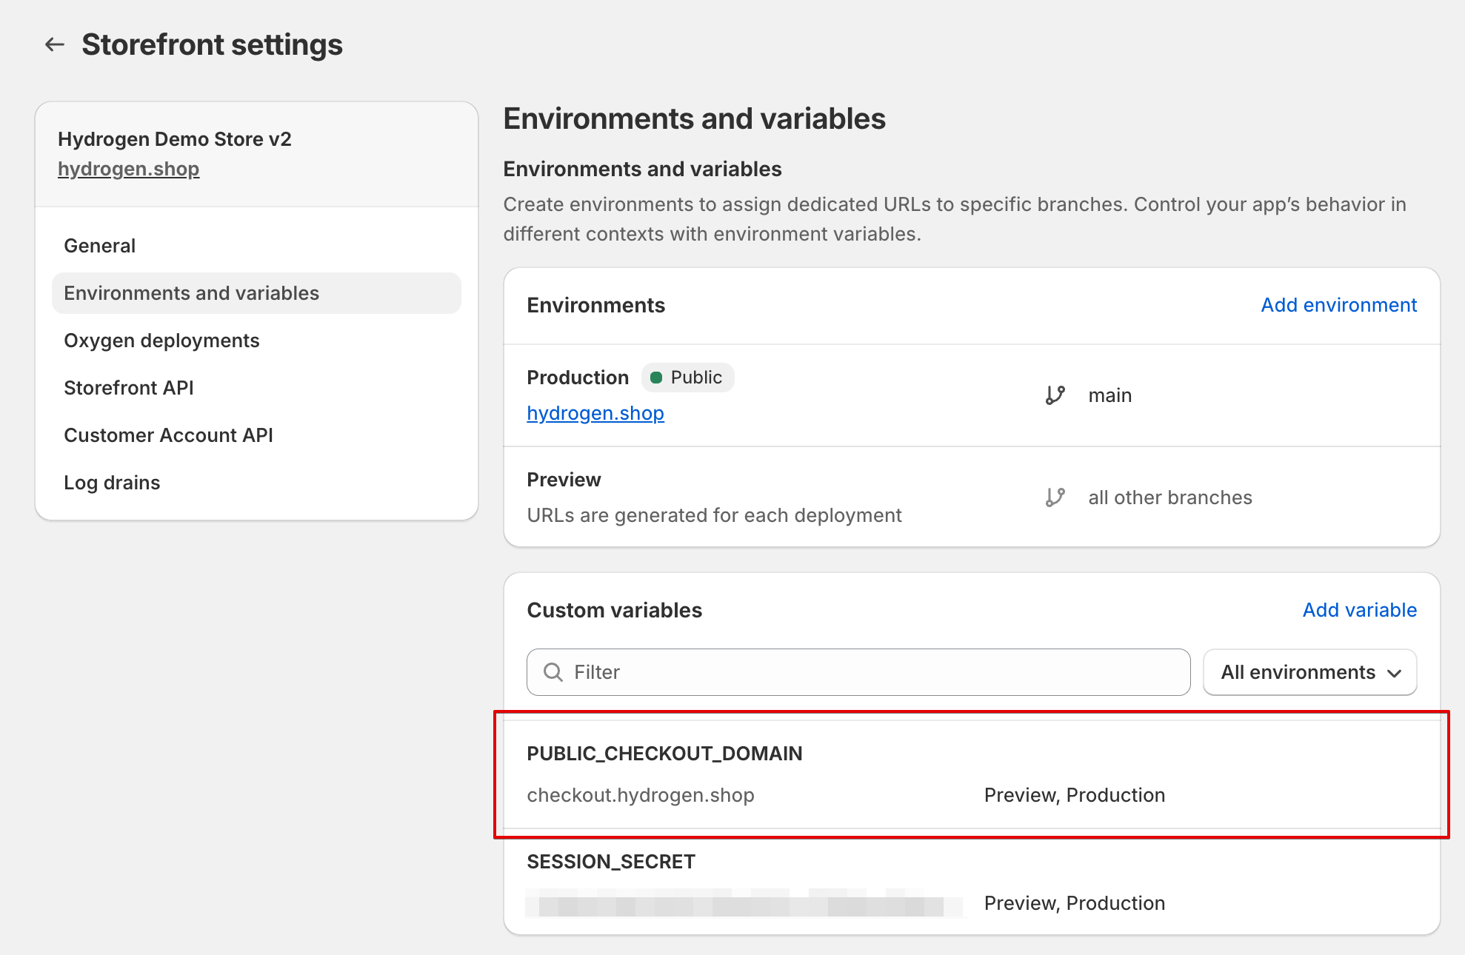
Task: Click the Add environment link
Action: (1338, 304)
